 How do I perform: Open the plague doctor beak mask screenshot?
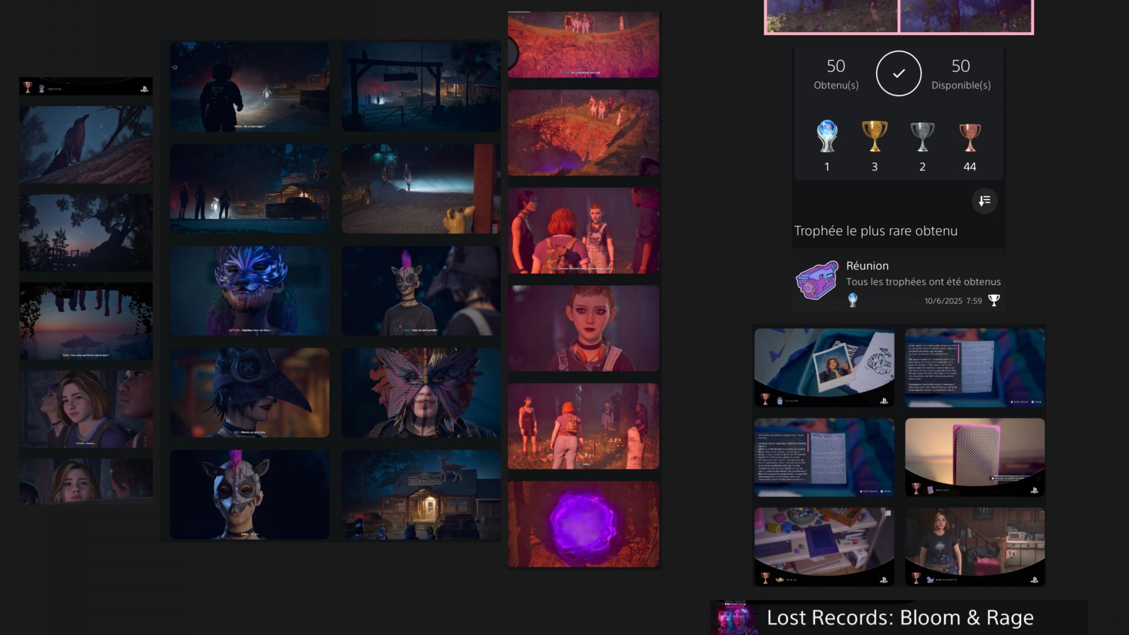click(x=250, y=393)
